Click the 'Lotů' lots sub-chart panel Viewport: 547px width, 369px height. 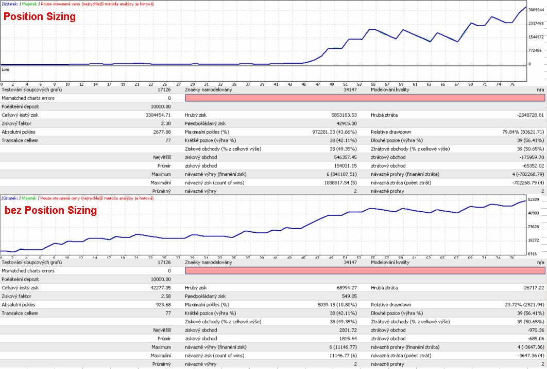tap(263, 73)
